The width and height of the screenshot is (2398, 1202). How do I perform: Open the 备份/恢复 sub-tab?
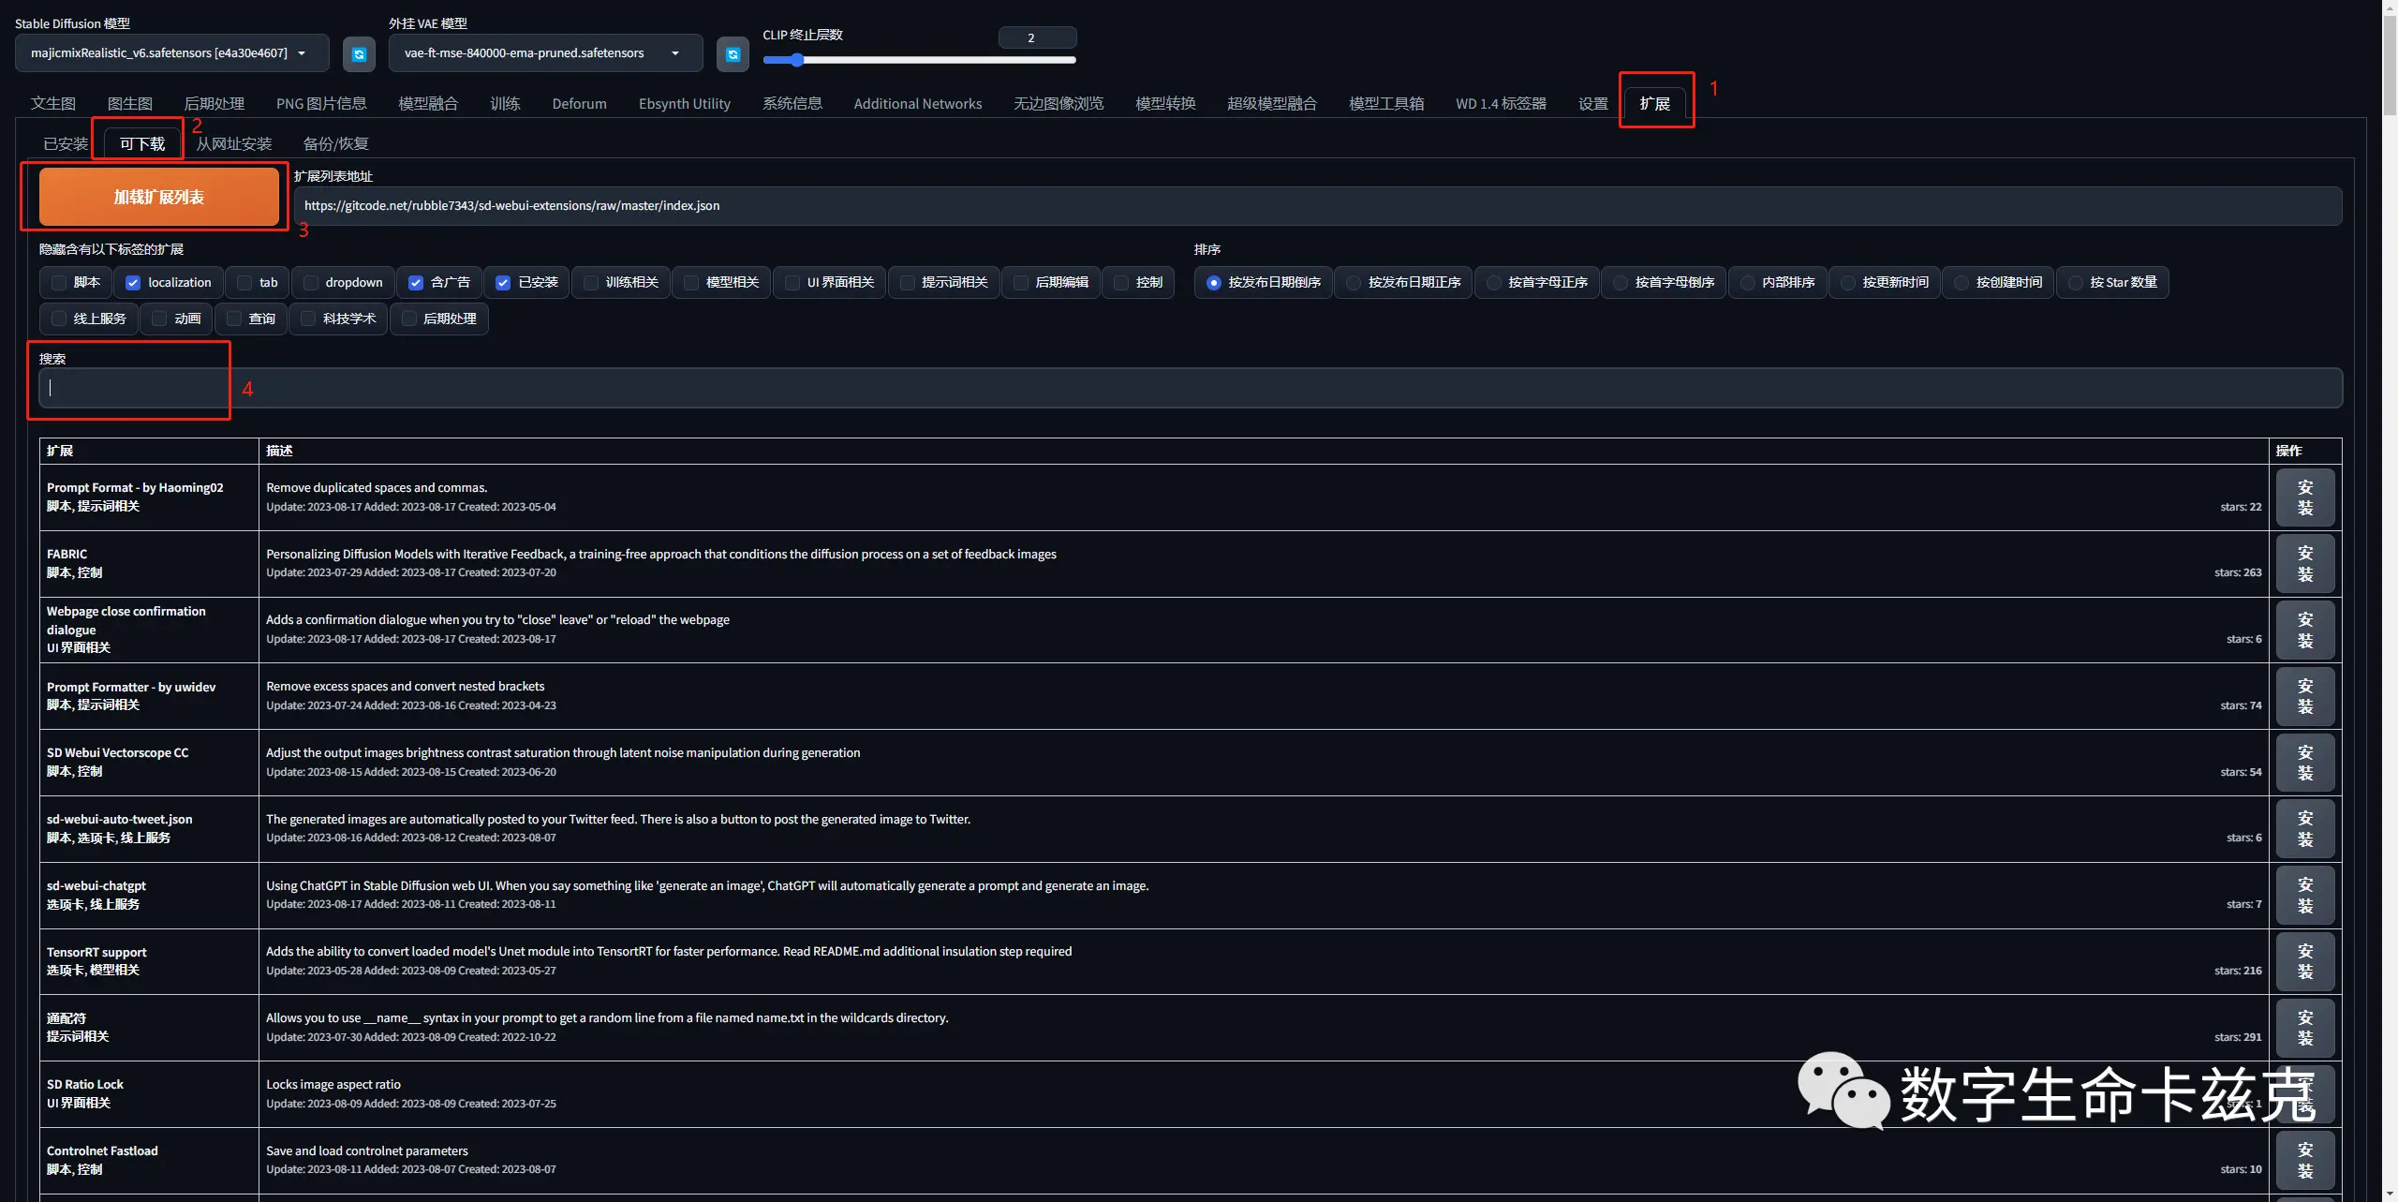coord(336,143)
